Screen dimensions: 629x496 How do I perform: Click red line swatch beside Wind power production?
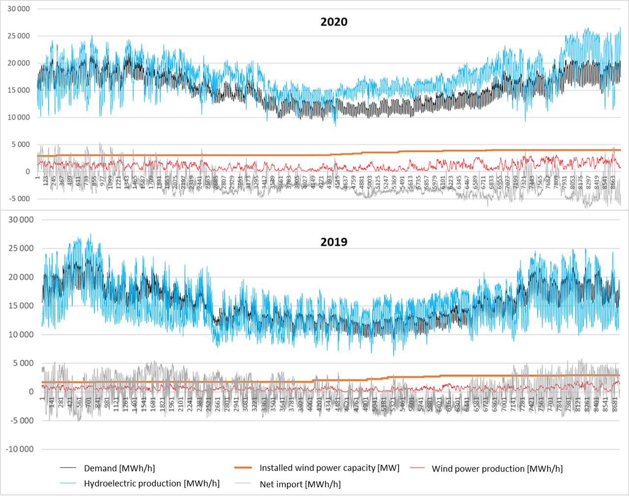[x=416, y=468]
